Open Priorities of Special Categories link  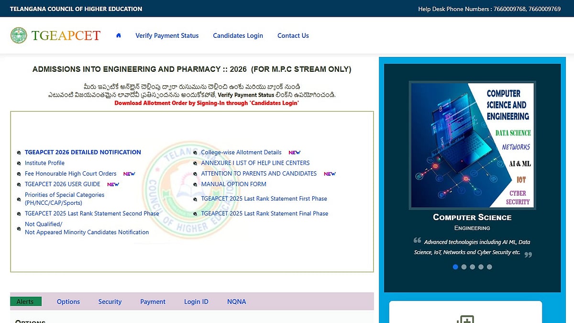pyautogui.click(x=65, y=199)
